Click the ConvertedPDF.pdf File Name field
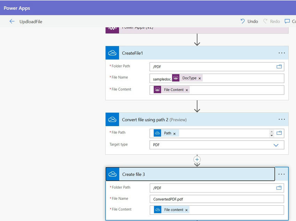The height and width of the screenshot is (221, 296). tap(217, 199)
